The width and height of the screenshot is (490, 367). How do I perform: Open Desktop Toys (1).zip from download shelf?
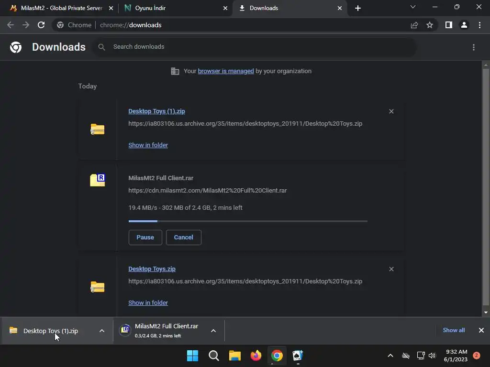click(50, 331)
